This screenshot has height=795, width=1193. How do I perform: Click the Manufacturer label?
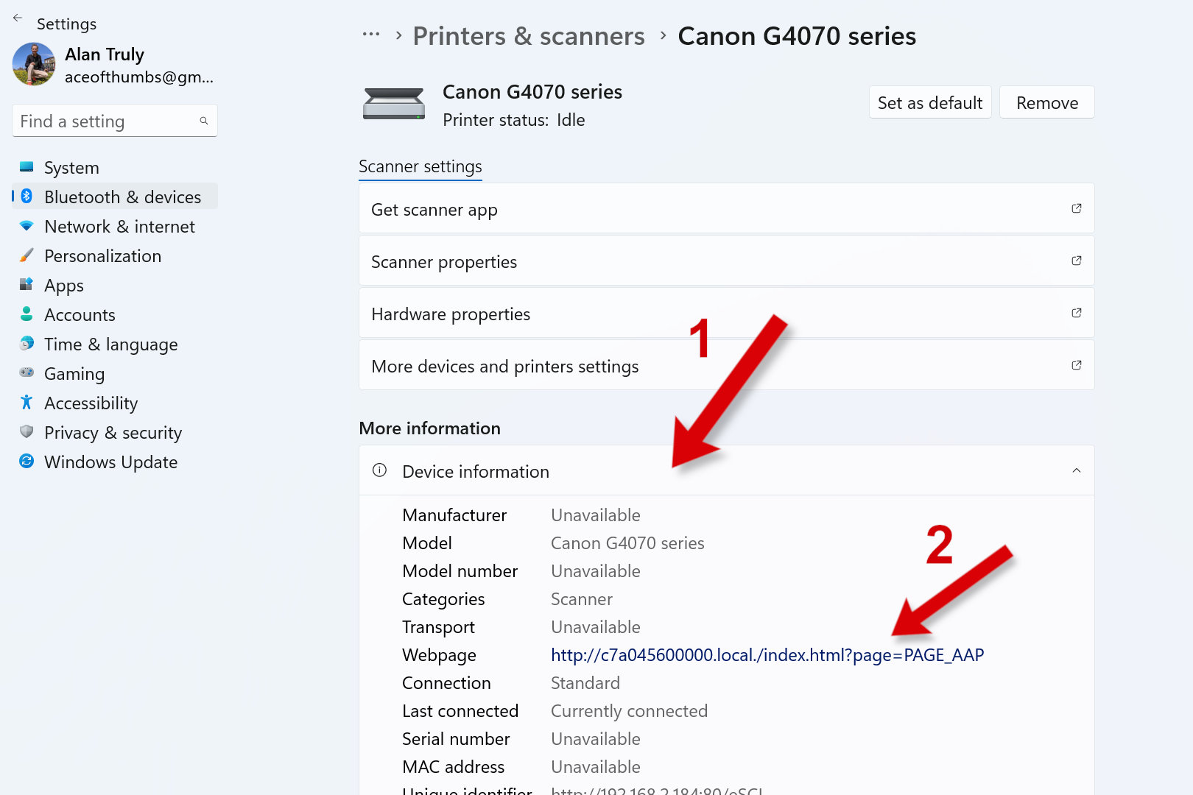coord(454,515)
